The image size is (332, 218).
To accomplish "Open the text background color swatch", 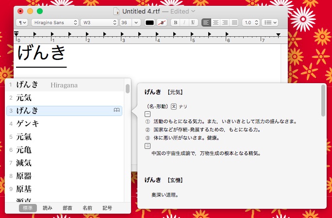I will tap(162, 23).
